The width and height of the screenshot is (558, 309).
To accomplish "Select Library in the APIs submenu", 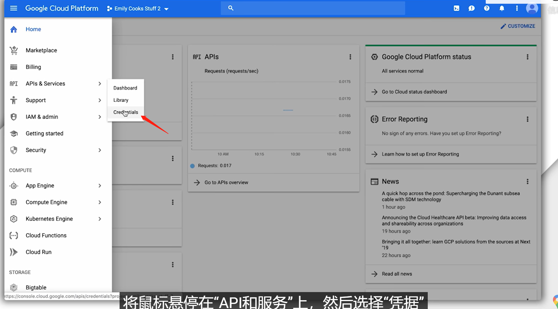I will coord(126,100).
